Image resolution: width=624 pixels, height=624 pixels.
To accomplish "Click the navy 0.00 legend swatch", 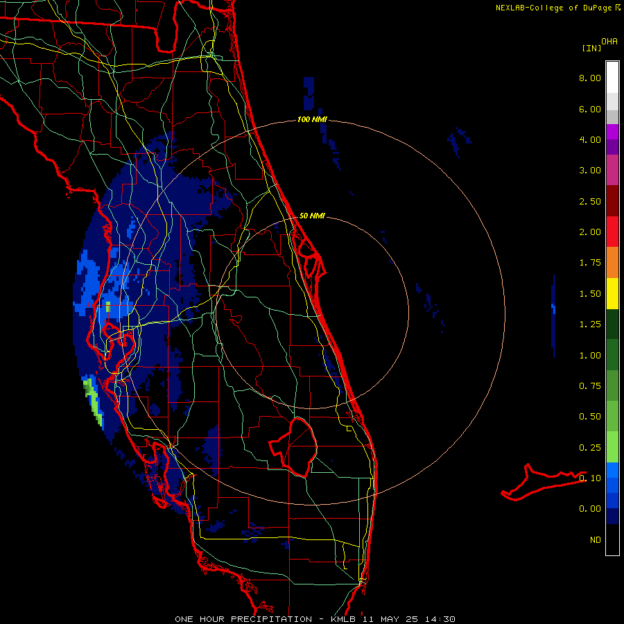I will pos(612,516).
